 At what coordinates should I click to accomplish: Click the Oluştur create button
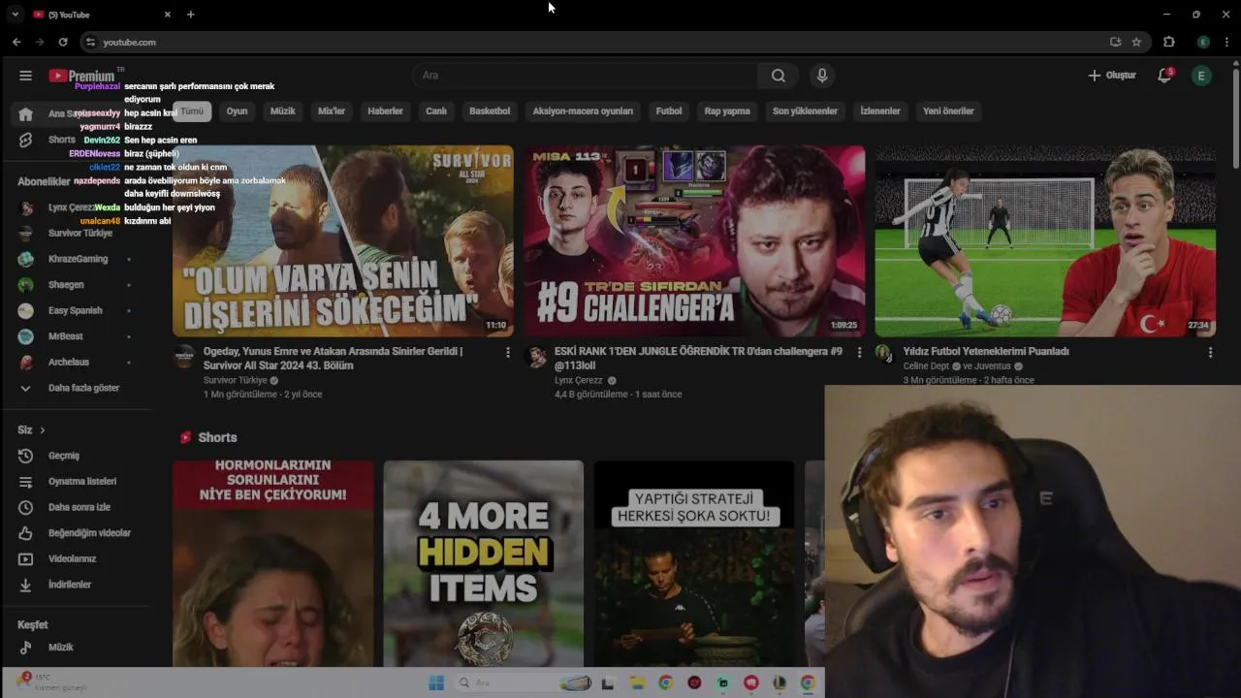point(1111,76)
